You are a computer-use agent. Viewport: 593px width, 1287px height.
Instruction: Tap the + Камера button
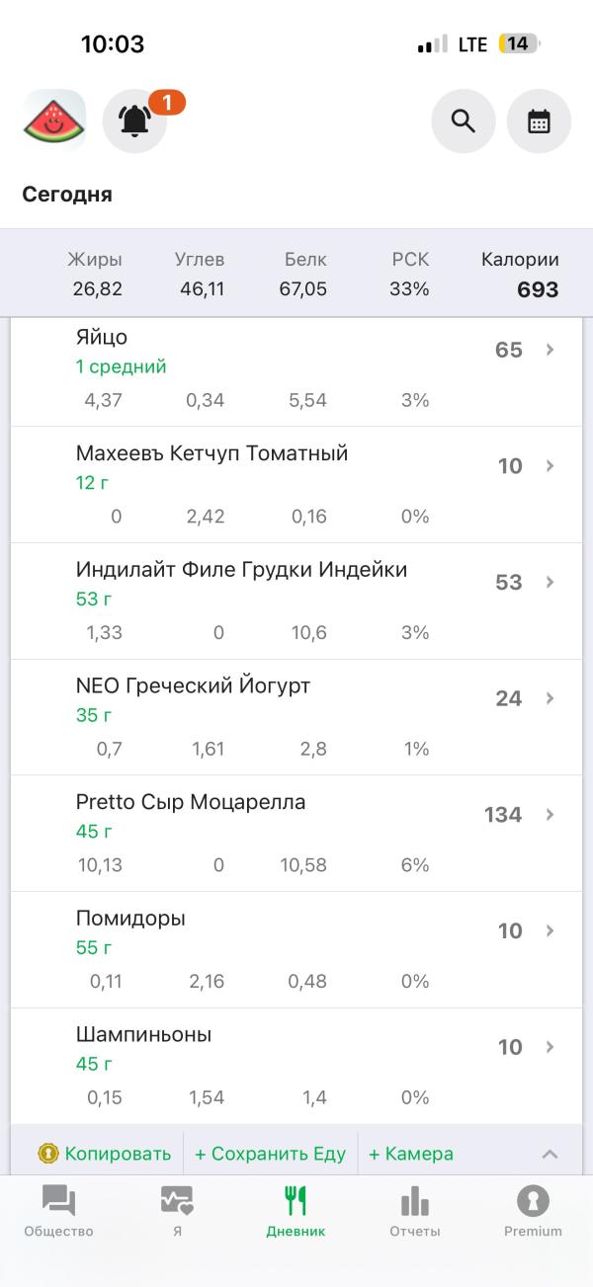[x=411, y=1154]
